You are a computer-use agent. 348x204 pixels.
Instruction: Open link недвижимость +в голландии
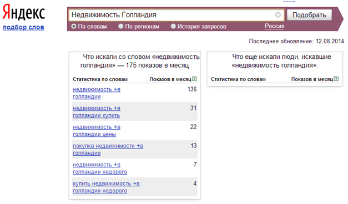tap(97, 93)
